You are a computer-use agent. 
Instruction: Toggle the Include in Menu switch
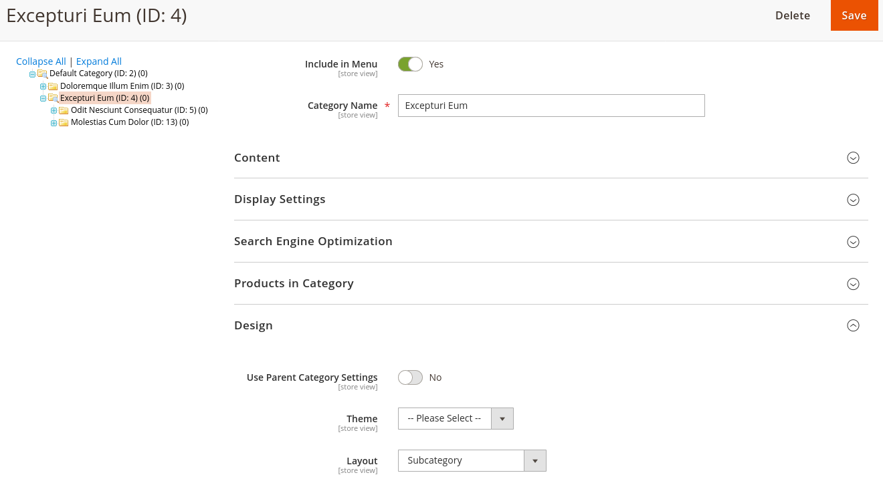click(x=410, y=64)
